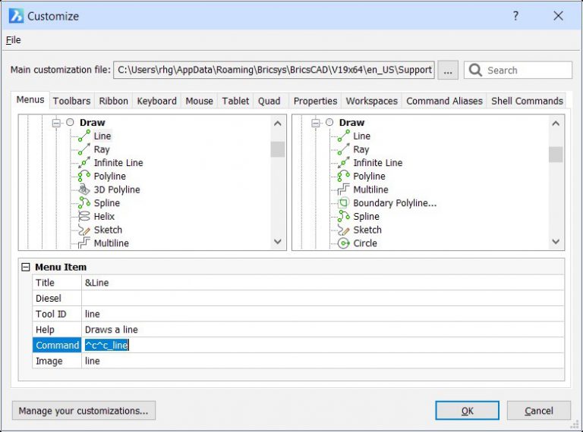Switch to the Properties tab
This screenshot has height=432, width=583.
pos(315,101)
